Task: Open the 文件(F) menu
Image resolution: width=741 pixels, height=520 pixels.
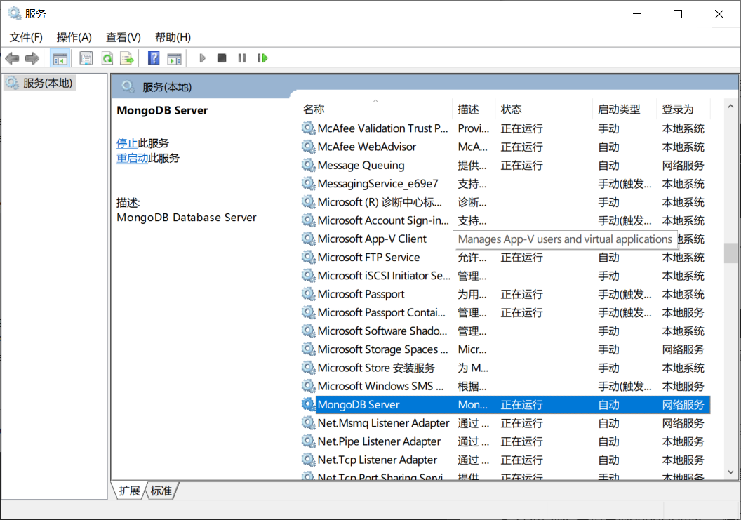Action: tap(26, 37)
